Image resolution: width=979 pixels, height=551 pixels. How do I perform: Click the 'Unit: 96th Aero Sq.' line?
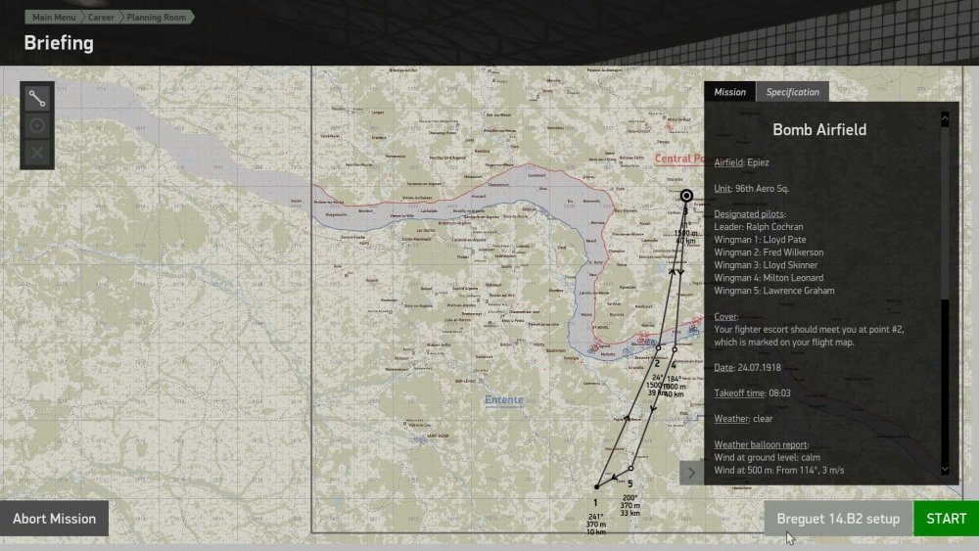click(751, 189)
